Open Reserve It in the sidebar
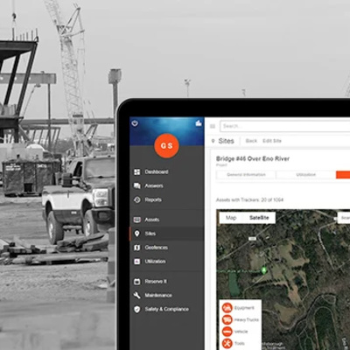 (156, 282)
